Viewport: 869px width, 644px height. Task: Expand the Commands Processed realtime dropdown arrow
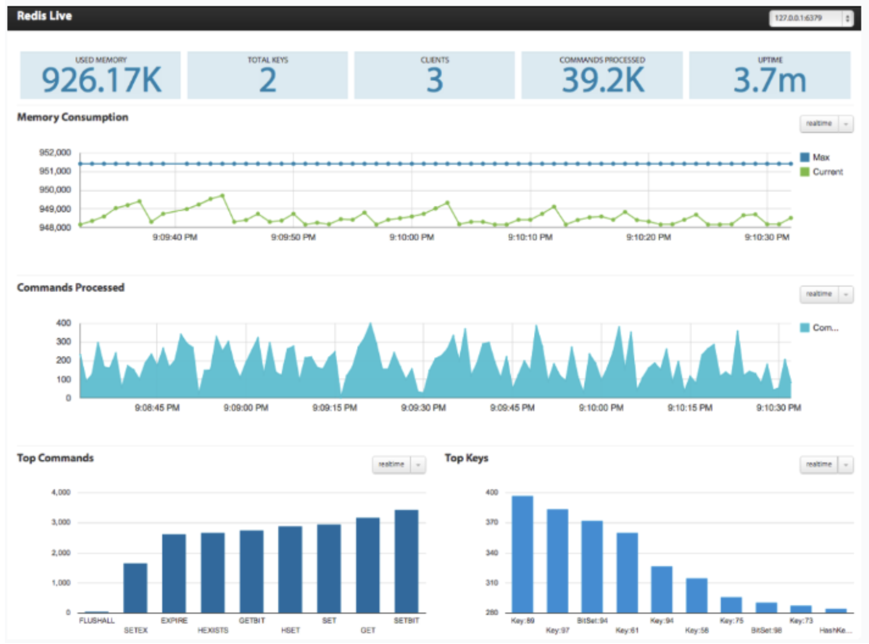[x=846, y=294]
